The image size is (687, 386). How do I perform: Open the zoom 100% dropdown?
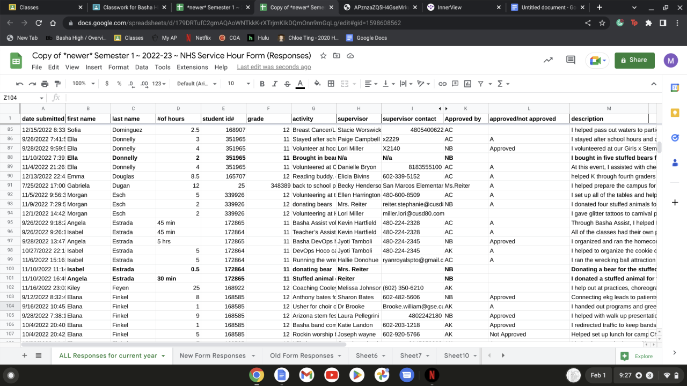coord(83,84)
